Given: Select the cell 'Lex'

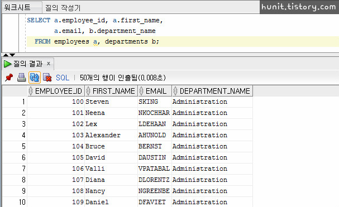Looking at the screenshot, I should (x=111, y=124).
